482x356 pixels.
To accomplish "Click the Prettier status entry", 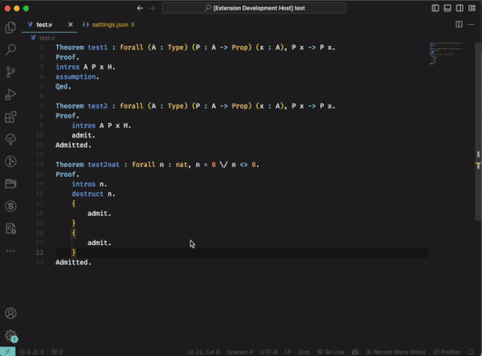I will click(x=447, y=352).
